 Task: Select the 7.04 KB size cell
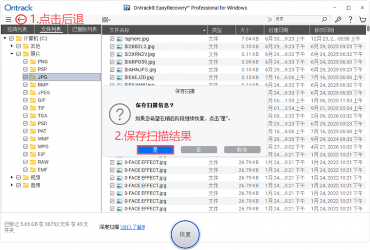250,39
